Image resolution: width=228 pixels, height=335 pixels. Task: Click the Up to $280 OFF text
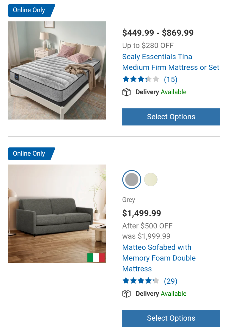click(x=148, y=46)
